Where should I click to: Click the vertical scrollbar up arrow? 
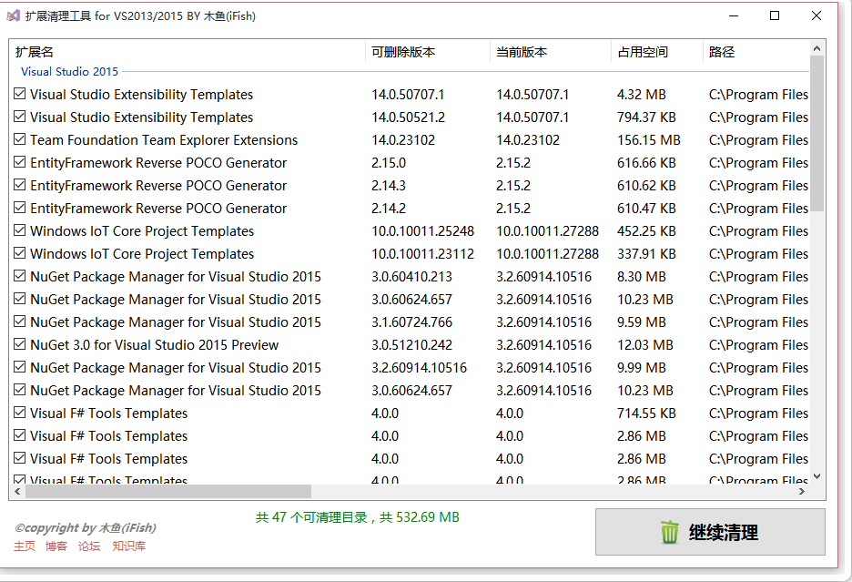(816, 48)
